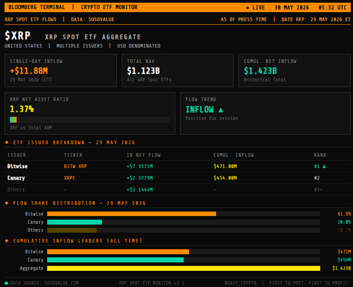The image size is (353, 287).
Task: Click the up arrow beside rank #1
Action: (324, 167)
